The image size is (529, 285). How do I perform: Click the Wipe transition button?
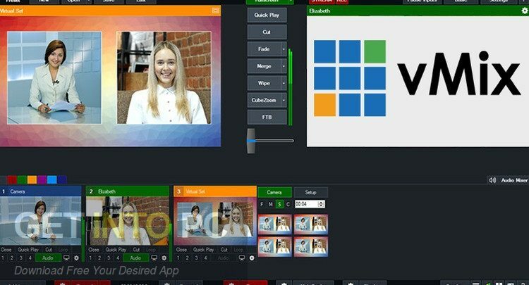point(264,83)
